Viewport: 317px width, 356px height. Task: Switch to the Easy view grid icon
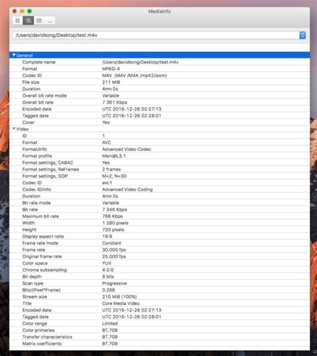point(17,21)
